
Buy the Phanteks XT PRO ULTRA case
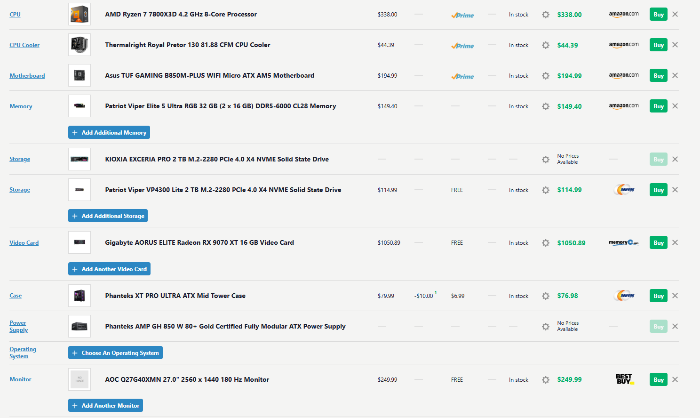click(659, 296)
